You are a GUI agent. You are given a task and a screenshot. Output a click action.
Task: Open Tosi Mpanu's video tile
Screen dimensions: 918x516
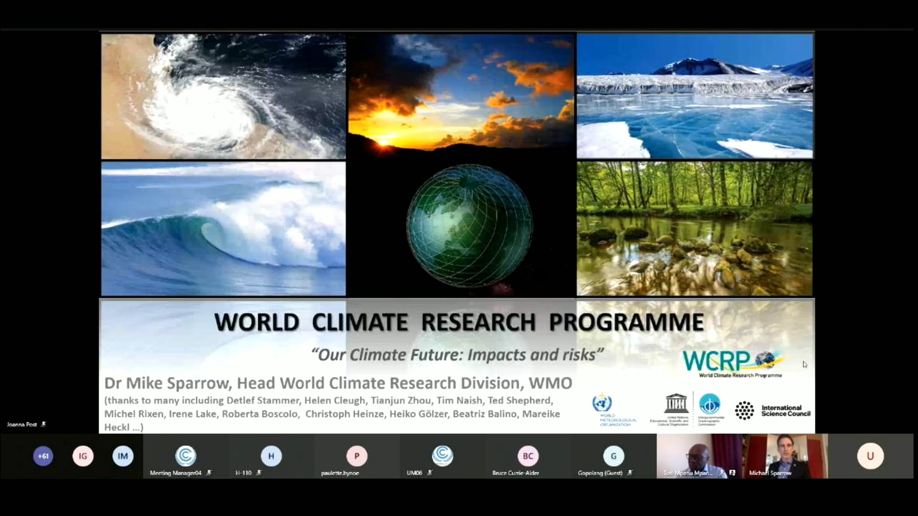[700, 456]
